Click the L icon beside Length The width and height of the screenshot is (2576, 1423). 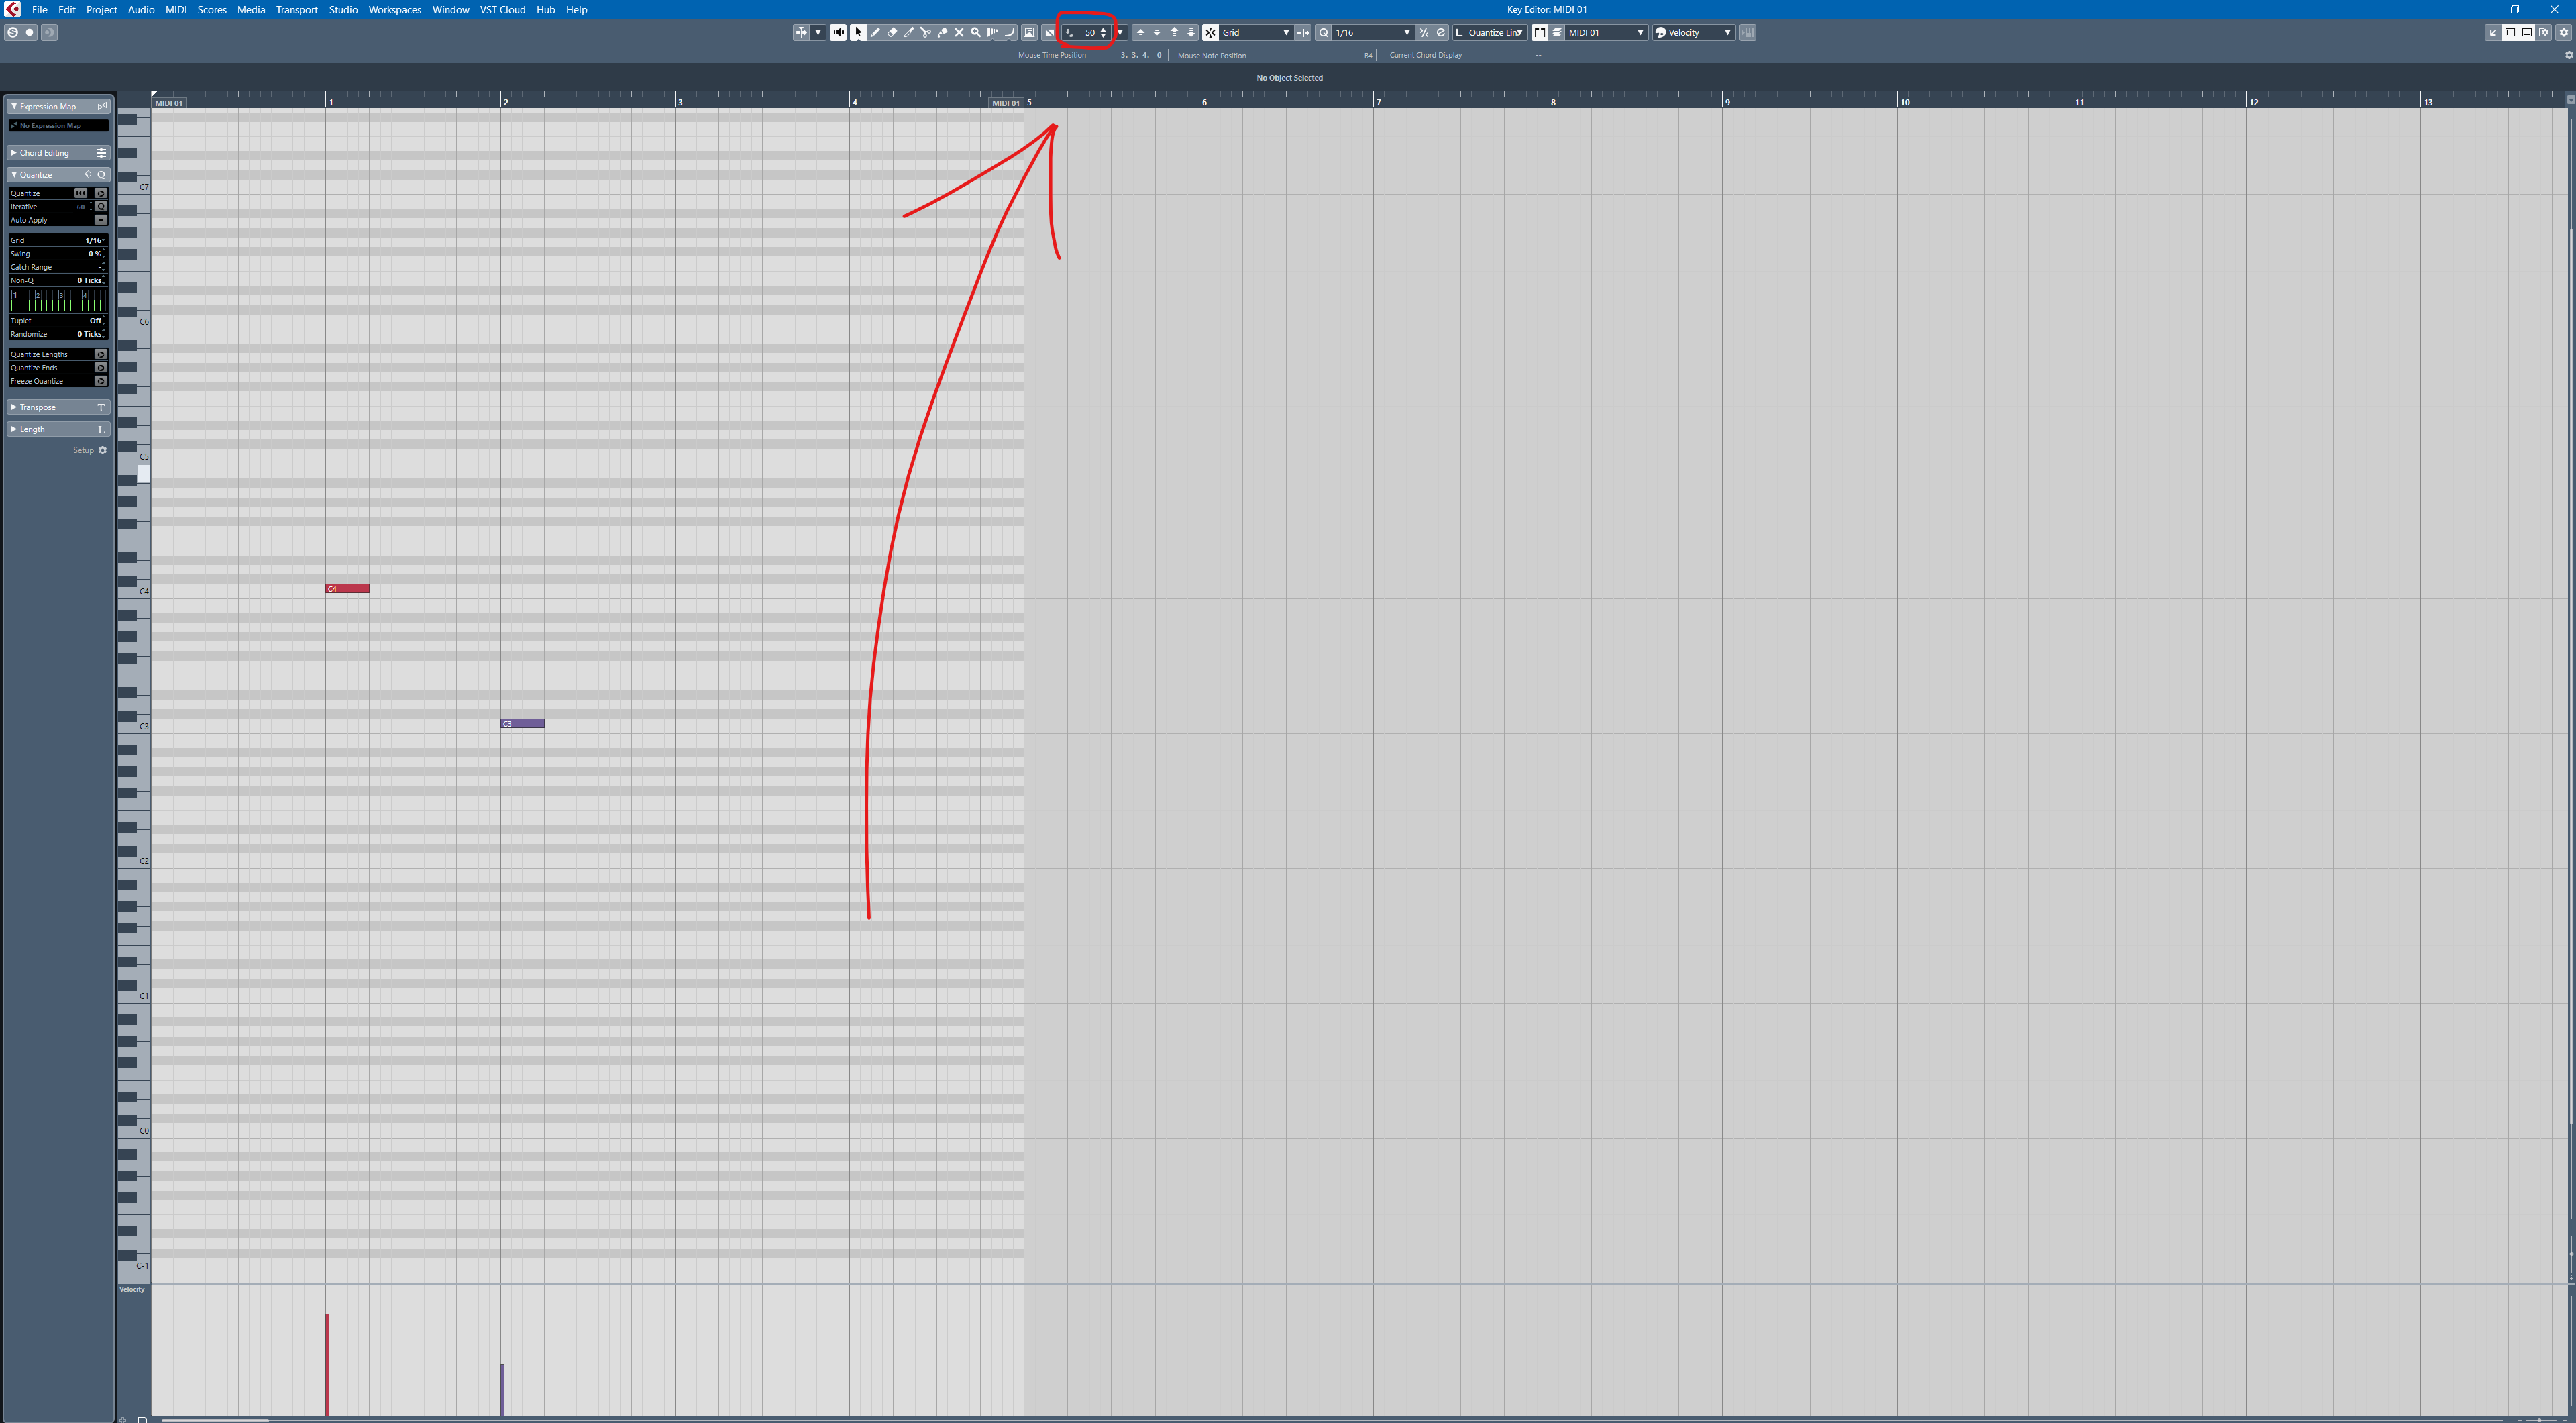(101, 429)
